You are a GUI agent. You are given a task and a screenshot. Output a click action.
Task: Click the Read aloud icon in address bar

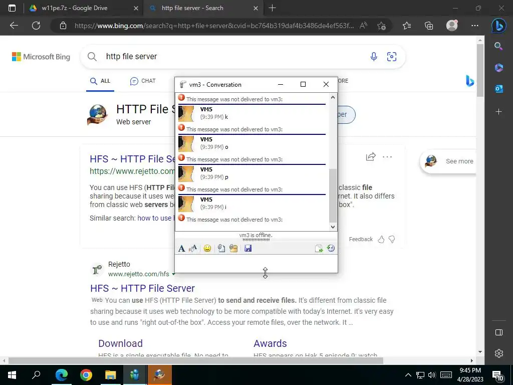click(x=364, y=26)
